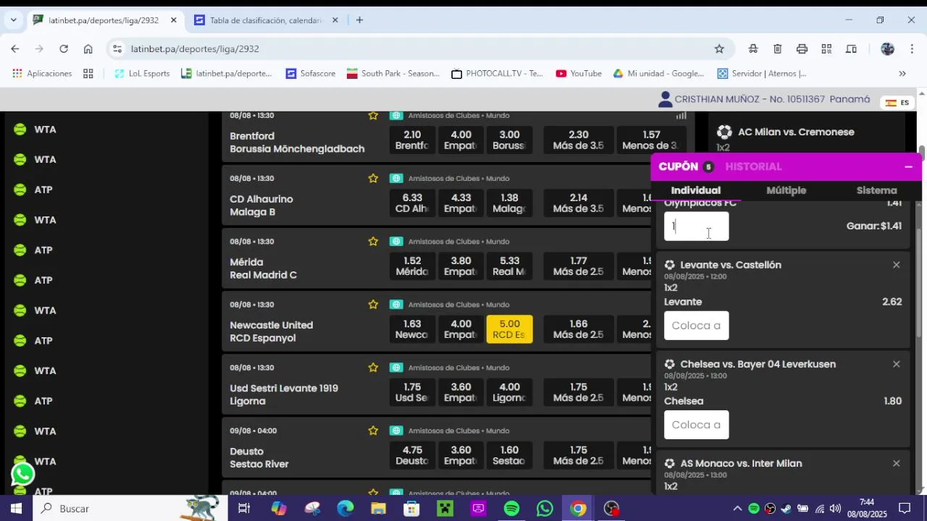Open the browser home page

pyautogui.click(x=88, y=48)
